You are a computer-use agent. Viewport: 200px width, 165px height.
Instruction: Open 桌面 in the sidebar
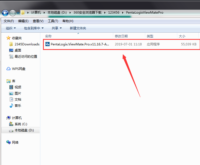point(18,50)
